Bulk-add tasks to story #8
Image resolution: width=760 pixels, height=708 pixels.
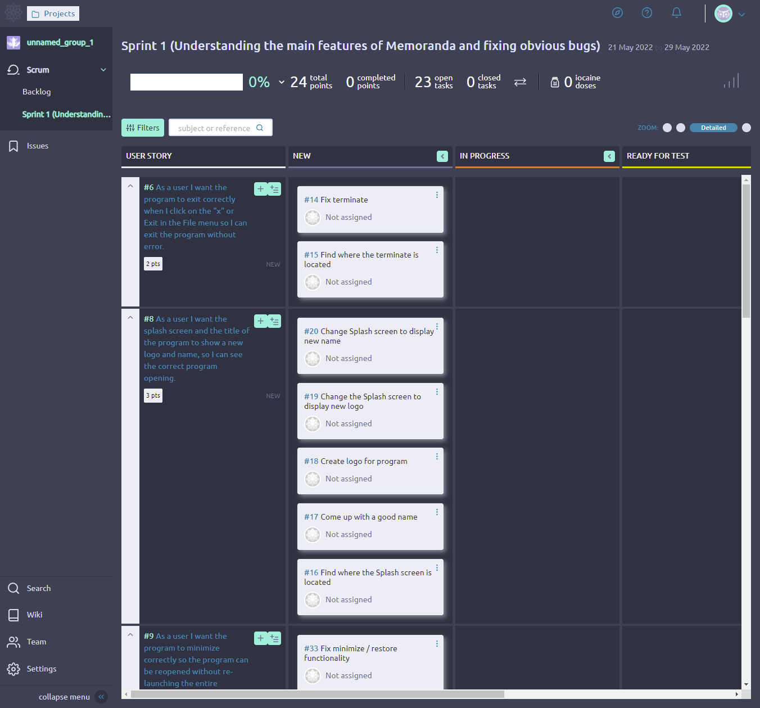click(x=274, y=321)
